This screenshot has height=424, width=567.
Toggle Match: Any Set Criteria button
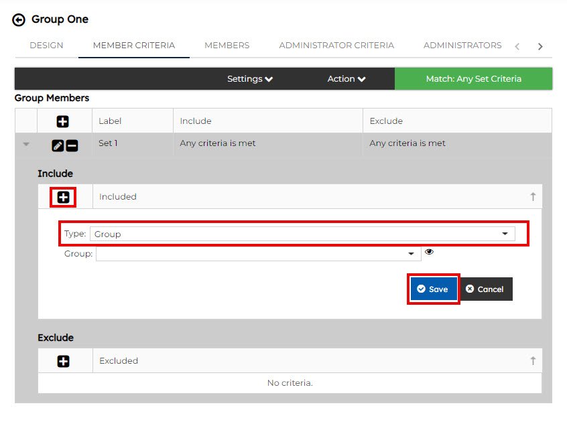tap(473, 79)
